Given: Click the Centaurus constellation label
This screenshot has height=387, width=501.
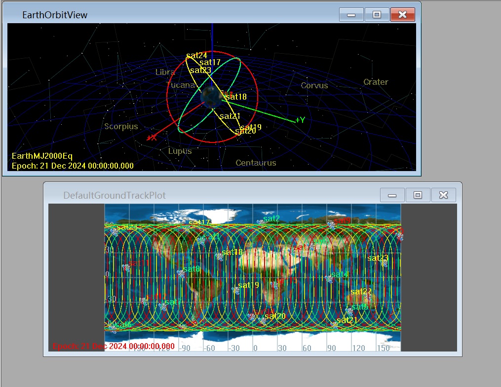Looking at the screenshot, I should (256, 163).
